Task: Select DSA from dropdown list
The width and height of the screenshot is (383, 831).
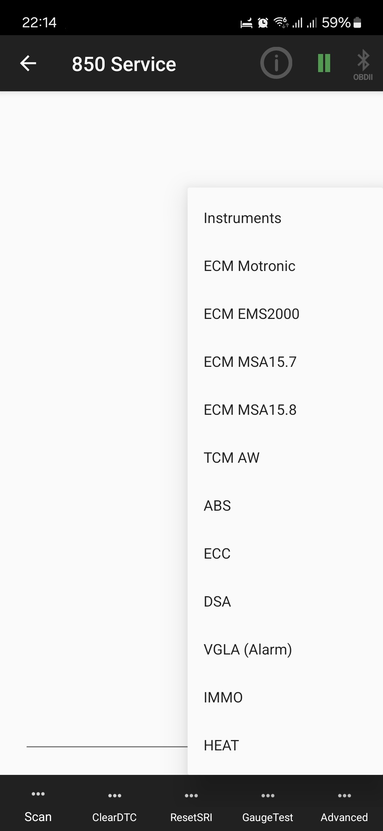Action: tap(217, 602)
